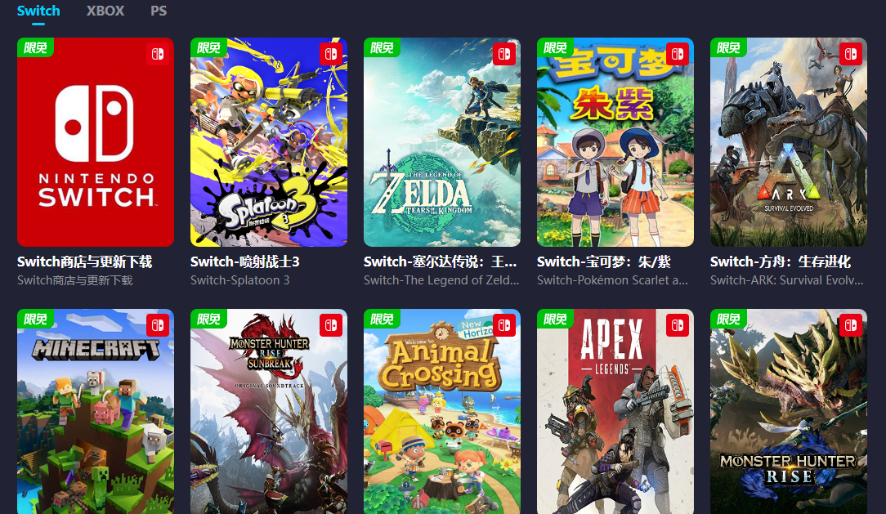Open Switch-喷射战士3 title link

pyautogui.click(x=245, y=261)
